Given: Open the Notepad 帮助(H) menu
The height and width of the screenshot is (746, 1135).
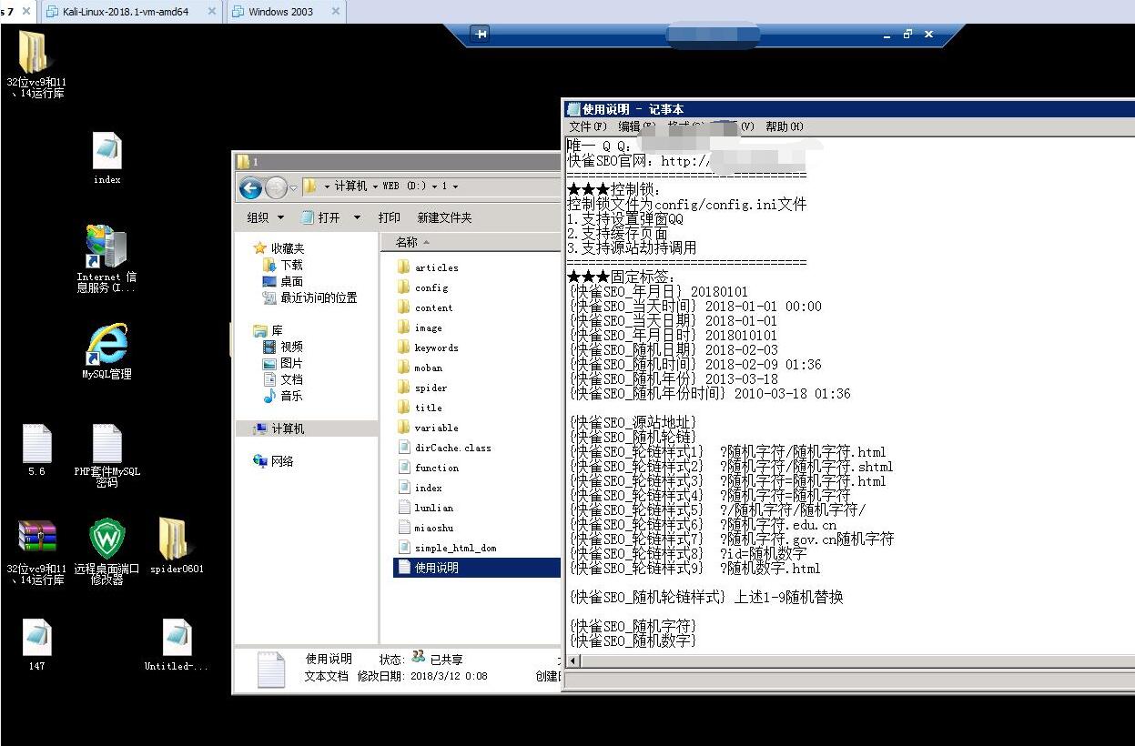Looking at the screenshot, I should [784, 126].
